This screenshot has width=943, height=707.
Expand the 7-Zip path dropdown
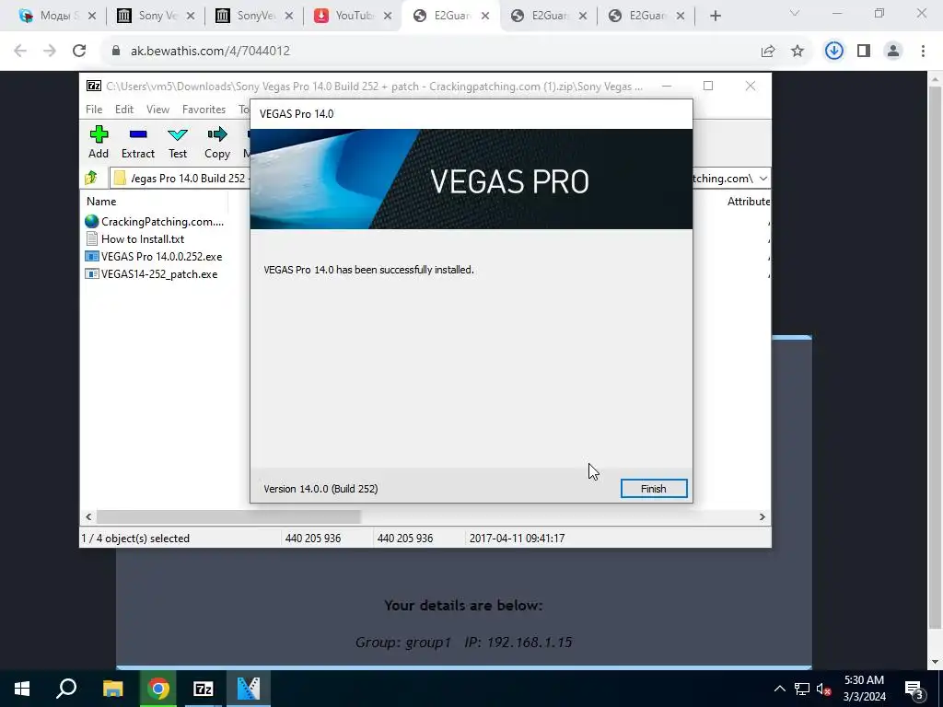tap(763, 179)
